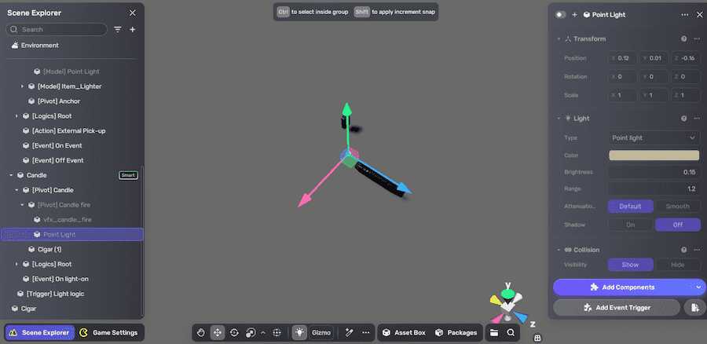Toggle the Point Light enable switch
The width and height of the screenshot is (707, 344).
(560, 15)
